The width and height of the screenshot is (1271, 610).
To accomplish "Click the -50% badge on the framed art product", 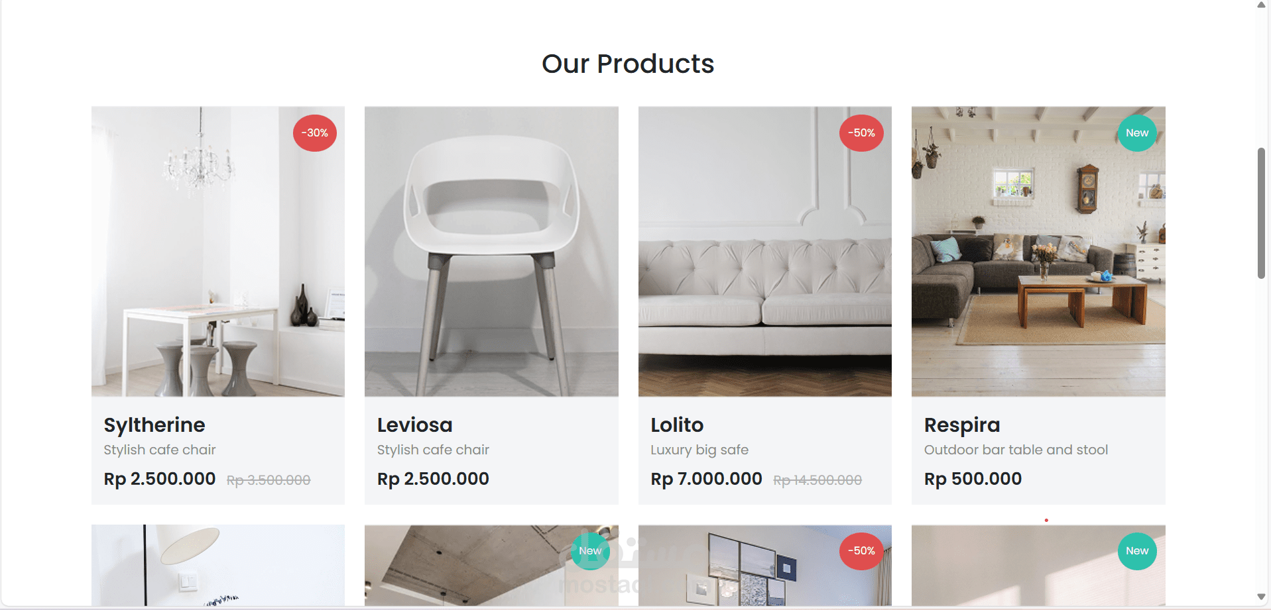I will pyautogui.click(x=861, y=551).
